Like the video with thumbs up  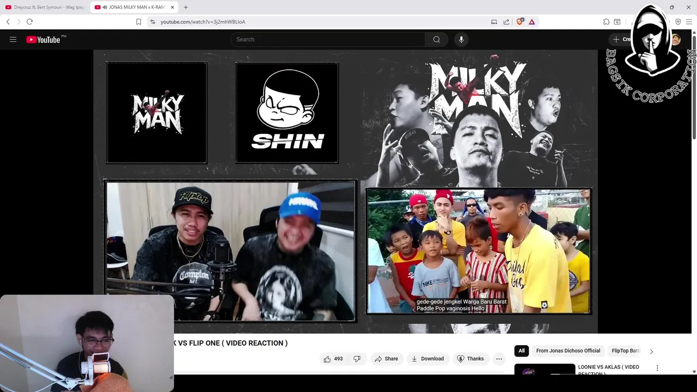(x=333, y=359)
